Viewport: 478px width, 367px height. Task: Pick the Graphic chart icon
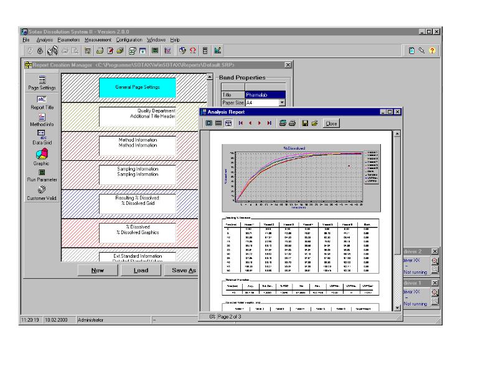click(43, 154)
